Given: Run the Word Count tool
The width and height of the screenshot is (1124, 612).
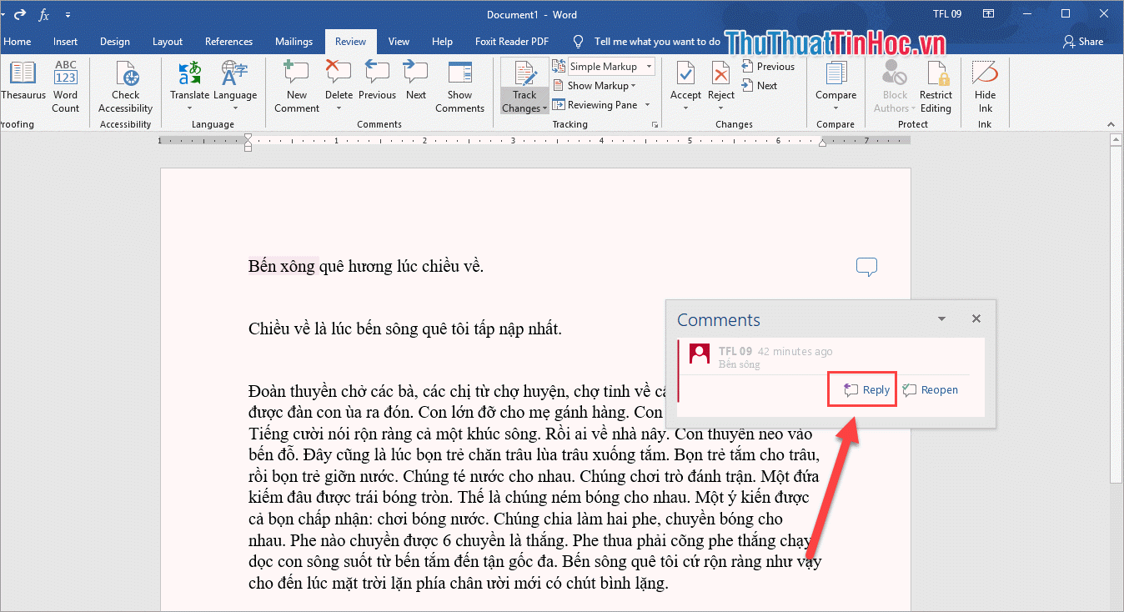Looking at the screenshot, I should pos(66,86).
